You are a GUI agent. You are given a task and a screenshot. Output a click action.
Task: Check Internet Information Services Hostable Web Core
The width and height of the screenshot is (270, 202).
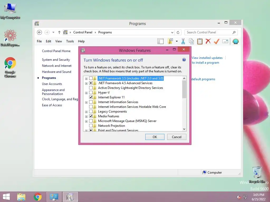(91, 107)
